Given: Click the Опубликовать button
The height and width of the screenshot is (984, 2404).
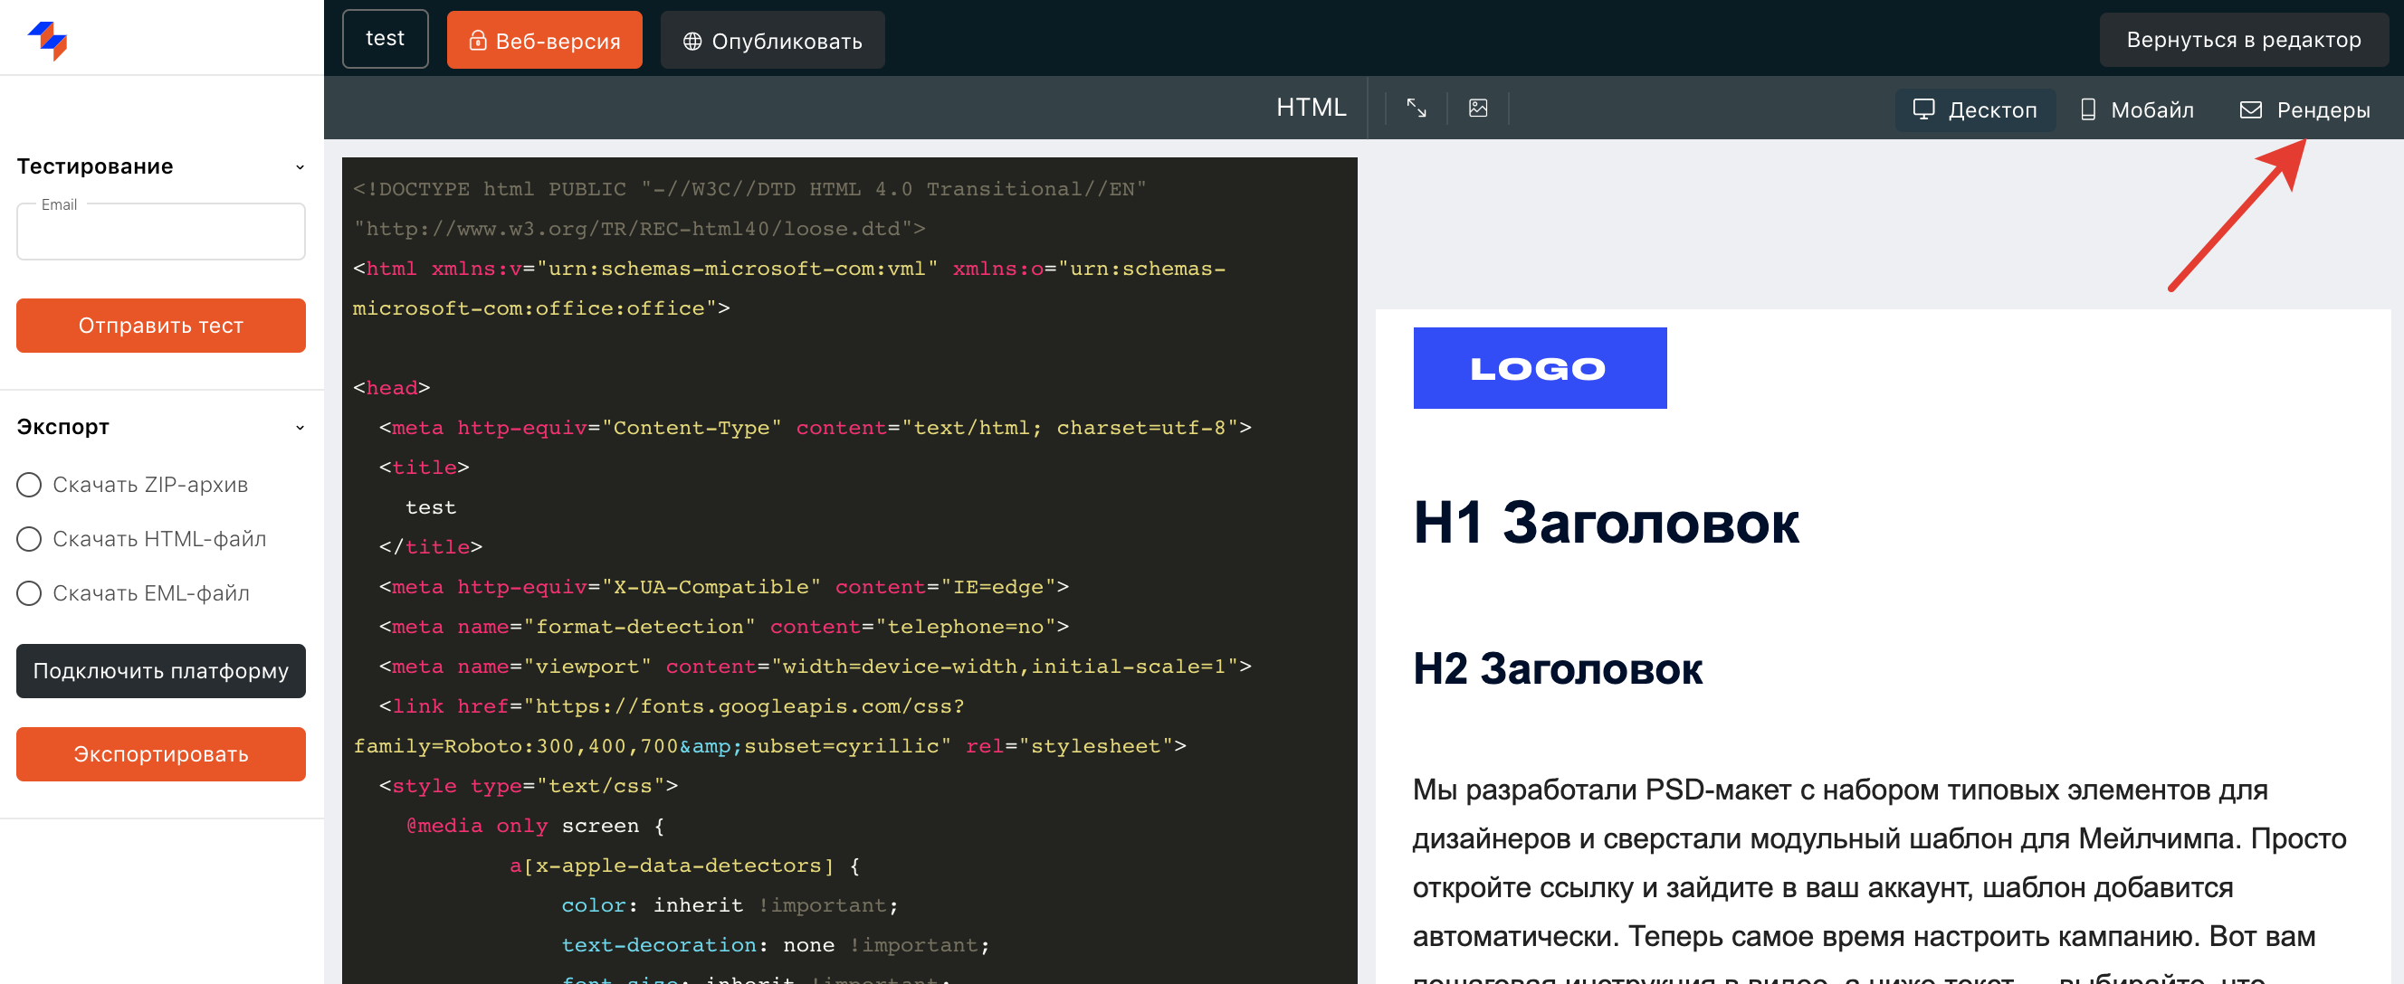Looking at the screenshot, I should click(772, 40).
